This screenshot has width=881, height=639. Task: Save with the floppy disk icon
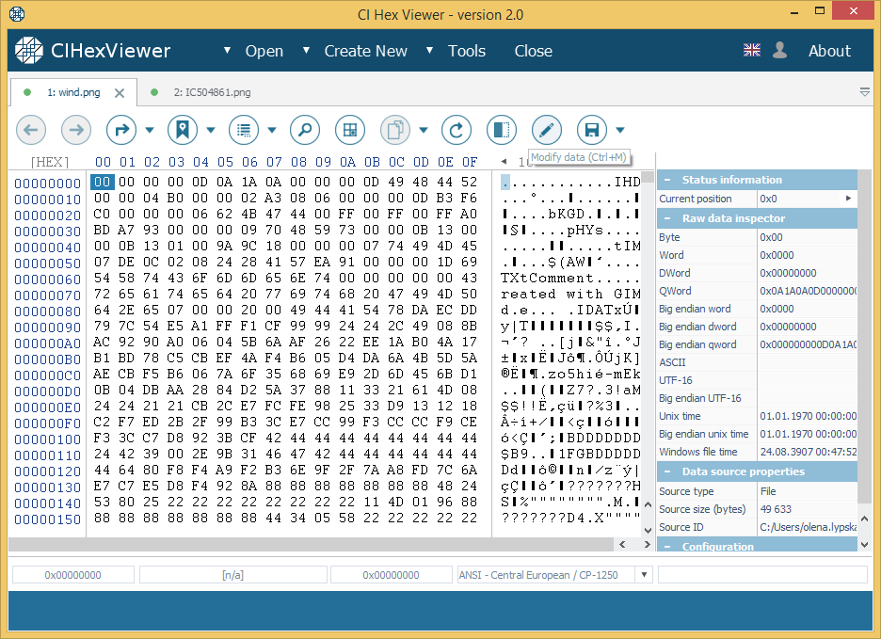click(x=592, y=131)
